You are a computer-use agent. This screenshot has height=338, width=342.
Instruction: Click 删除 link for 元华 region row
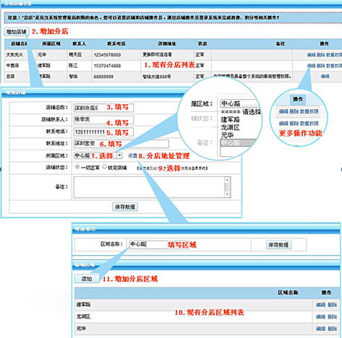(x=333, y=329)
